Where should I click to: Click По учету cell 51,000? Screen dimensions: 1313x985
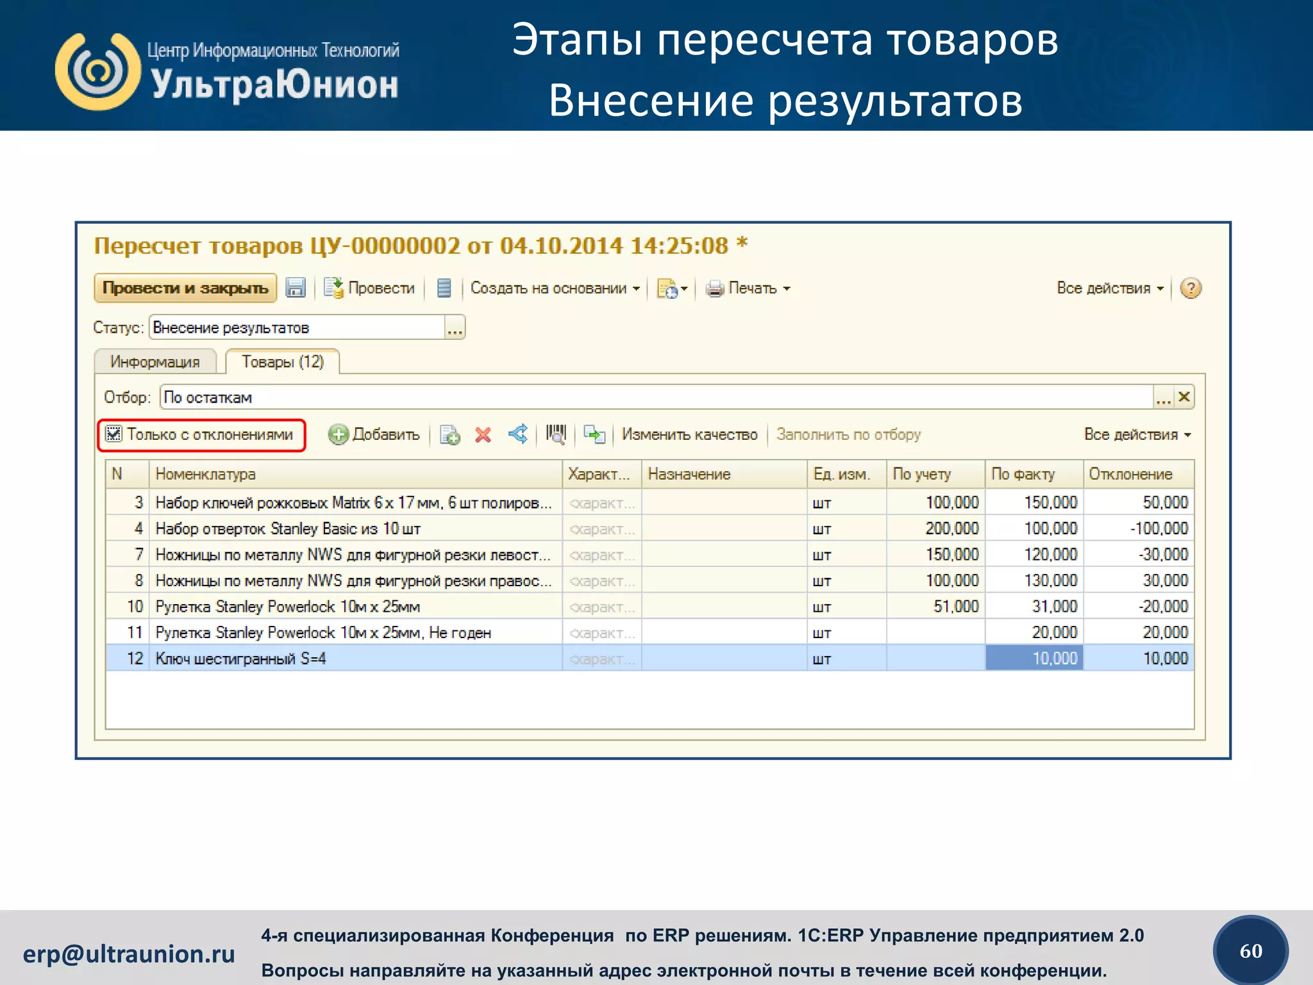tap(936, 607)
